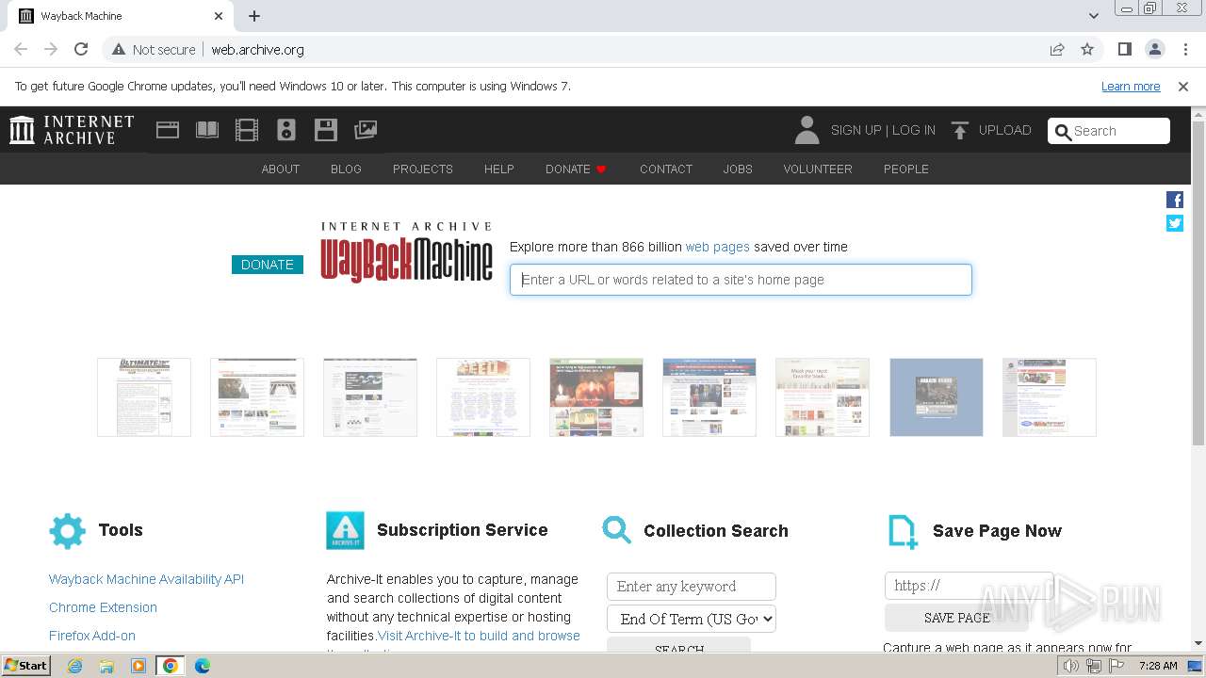This screenshot has width=1206, height=678.
Task: Click the Save Page Now icon
Action: (x=903, y=531)
